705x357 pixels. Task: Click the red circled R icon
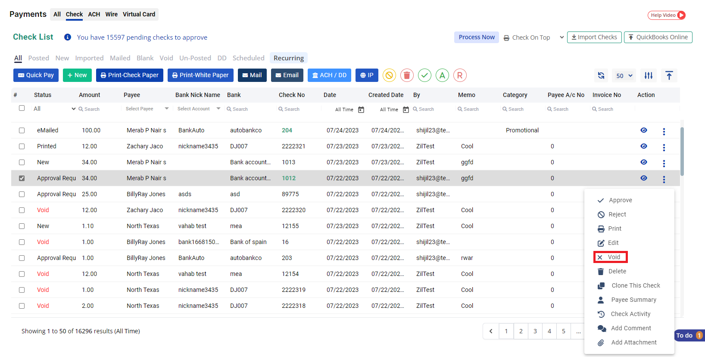460,75
